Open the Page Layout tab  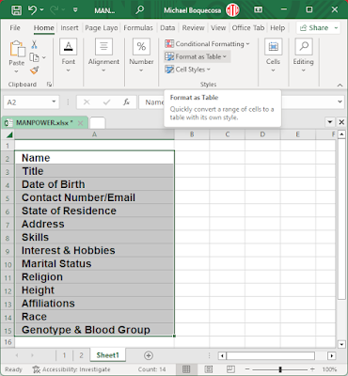pos(102,28)
